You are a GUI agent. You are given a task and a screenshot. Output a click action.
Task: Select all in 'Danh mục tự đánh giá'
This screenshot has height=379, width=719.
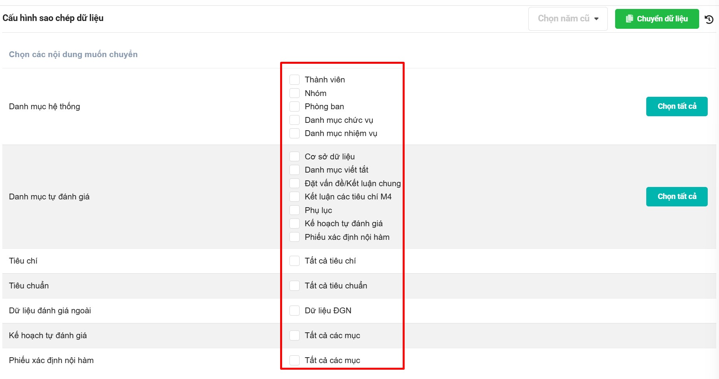[677, 197]
